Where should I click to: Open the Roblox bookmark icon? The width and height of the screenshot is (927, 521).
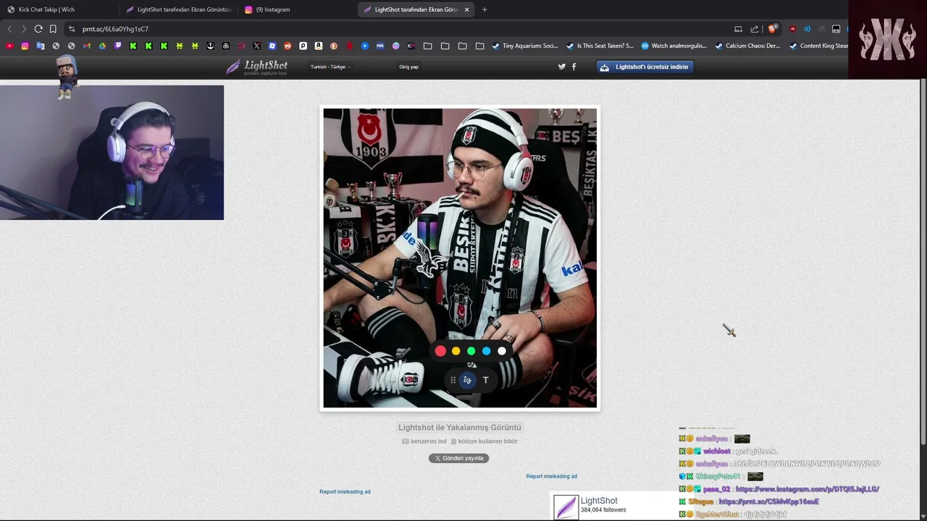[x=272, y=46]
